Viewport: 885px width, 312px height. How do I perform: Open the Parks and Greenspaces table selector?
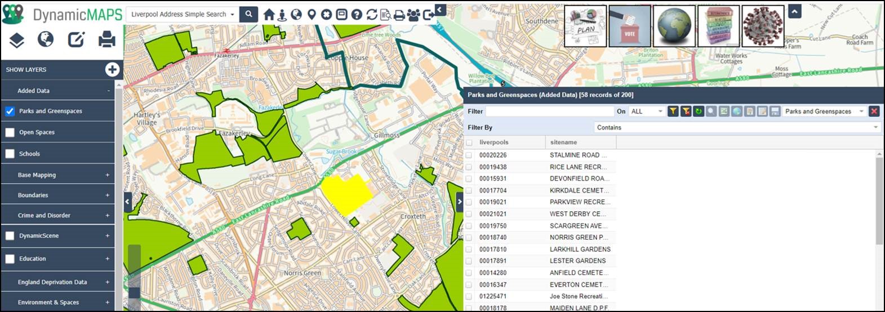point(824,112)
